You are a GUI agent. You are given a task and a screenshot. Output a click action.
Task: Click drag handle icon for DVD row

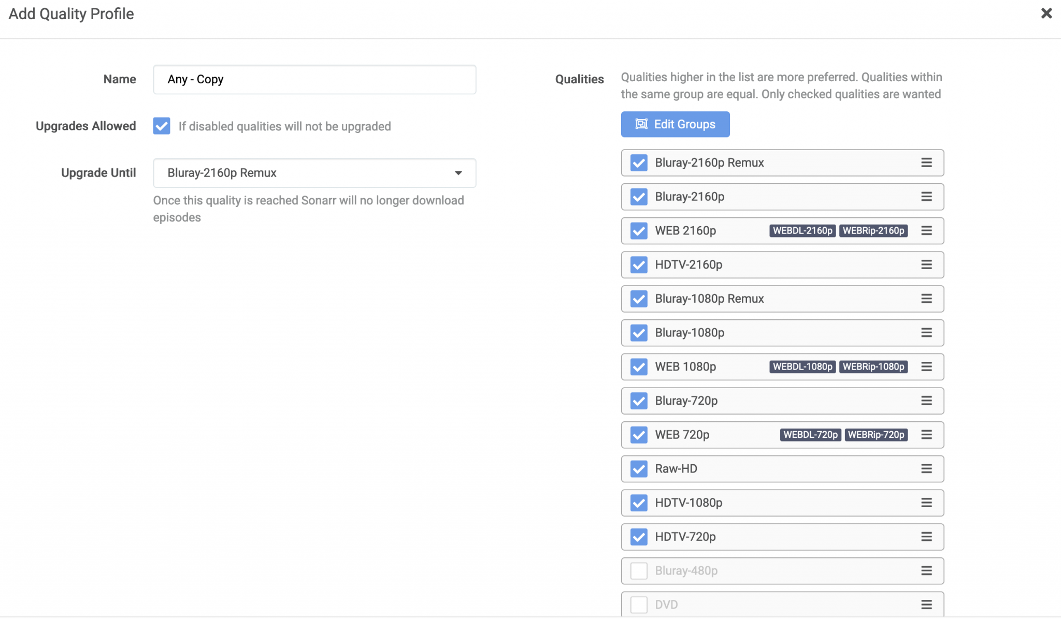(926, 605)
